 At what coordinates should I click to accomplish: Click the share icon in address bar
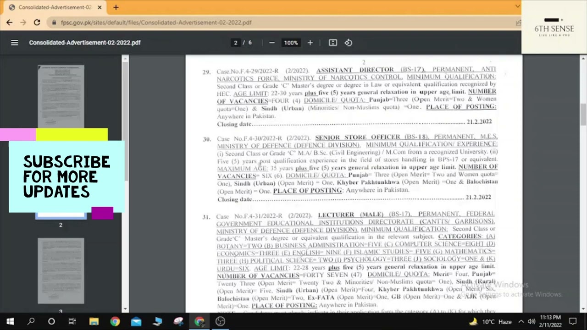pos(518,22)
